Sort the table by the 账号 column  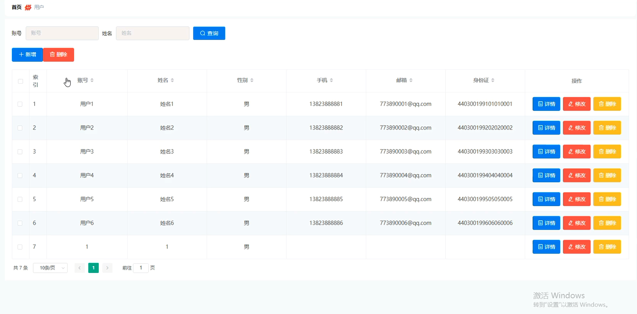(x=92, y=81)
